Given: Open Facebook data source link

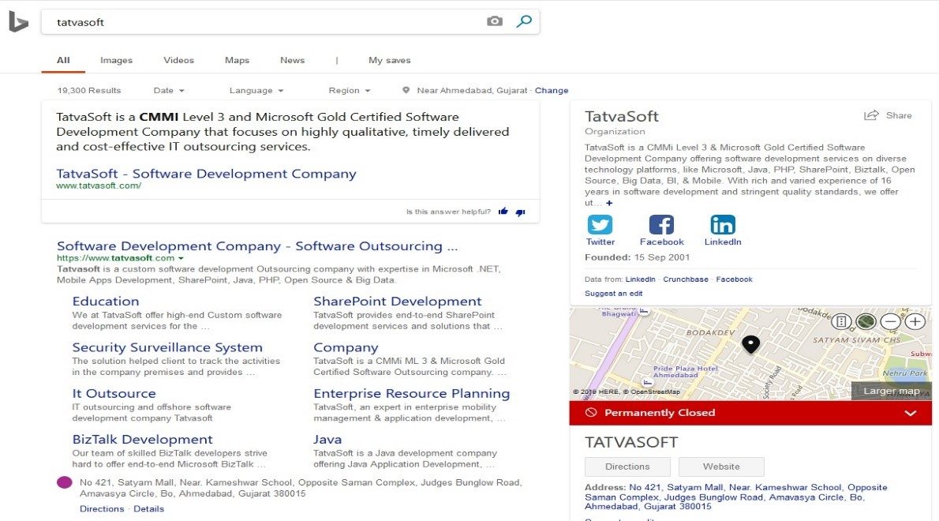Looking at the screenshot, I should click(734, 279).
